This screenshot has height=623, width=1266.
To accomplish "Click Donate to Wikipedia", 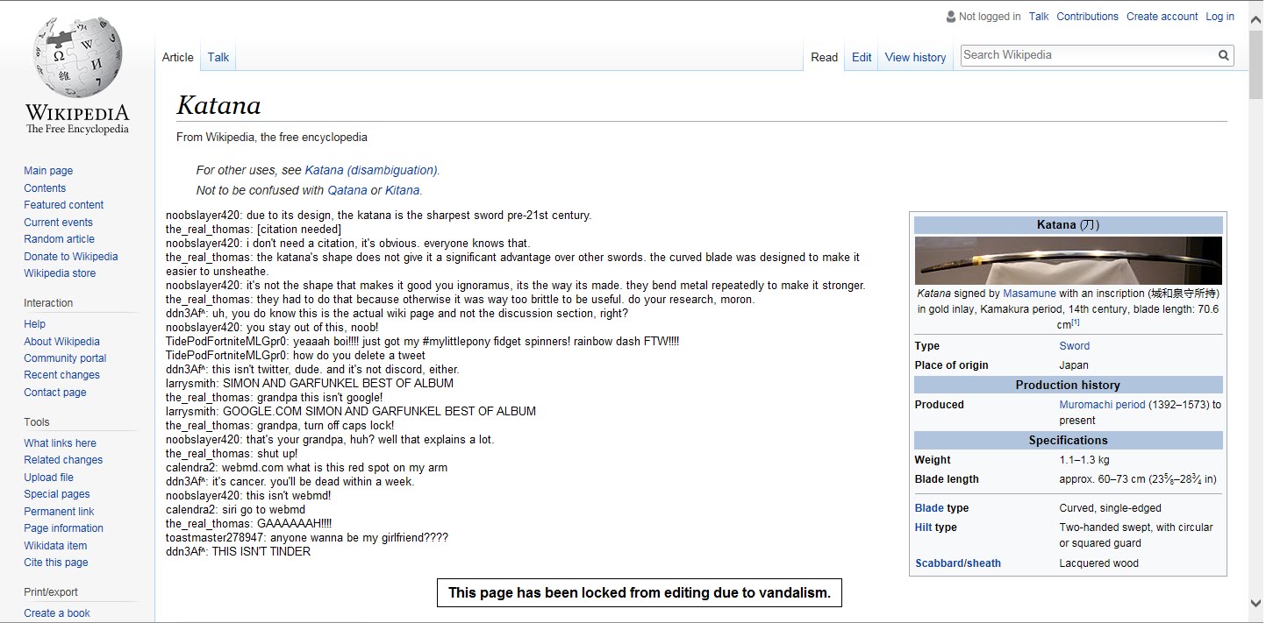I will 70,257.
